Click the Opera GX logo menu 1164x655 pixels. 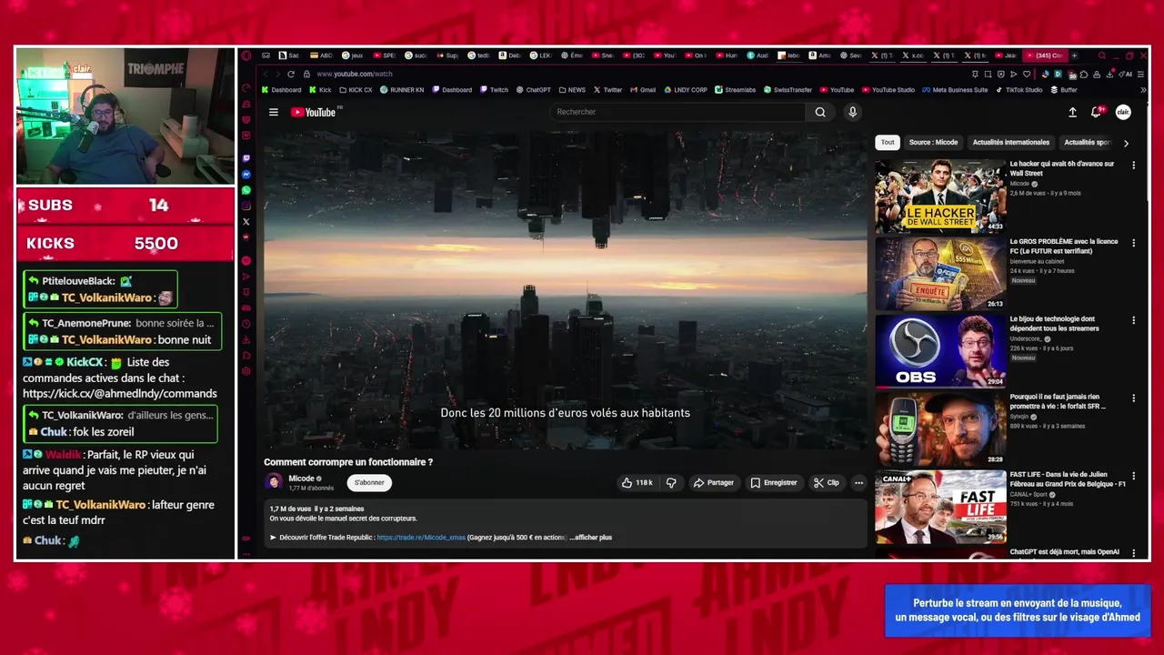coord(246,55)
